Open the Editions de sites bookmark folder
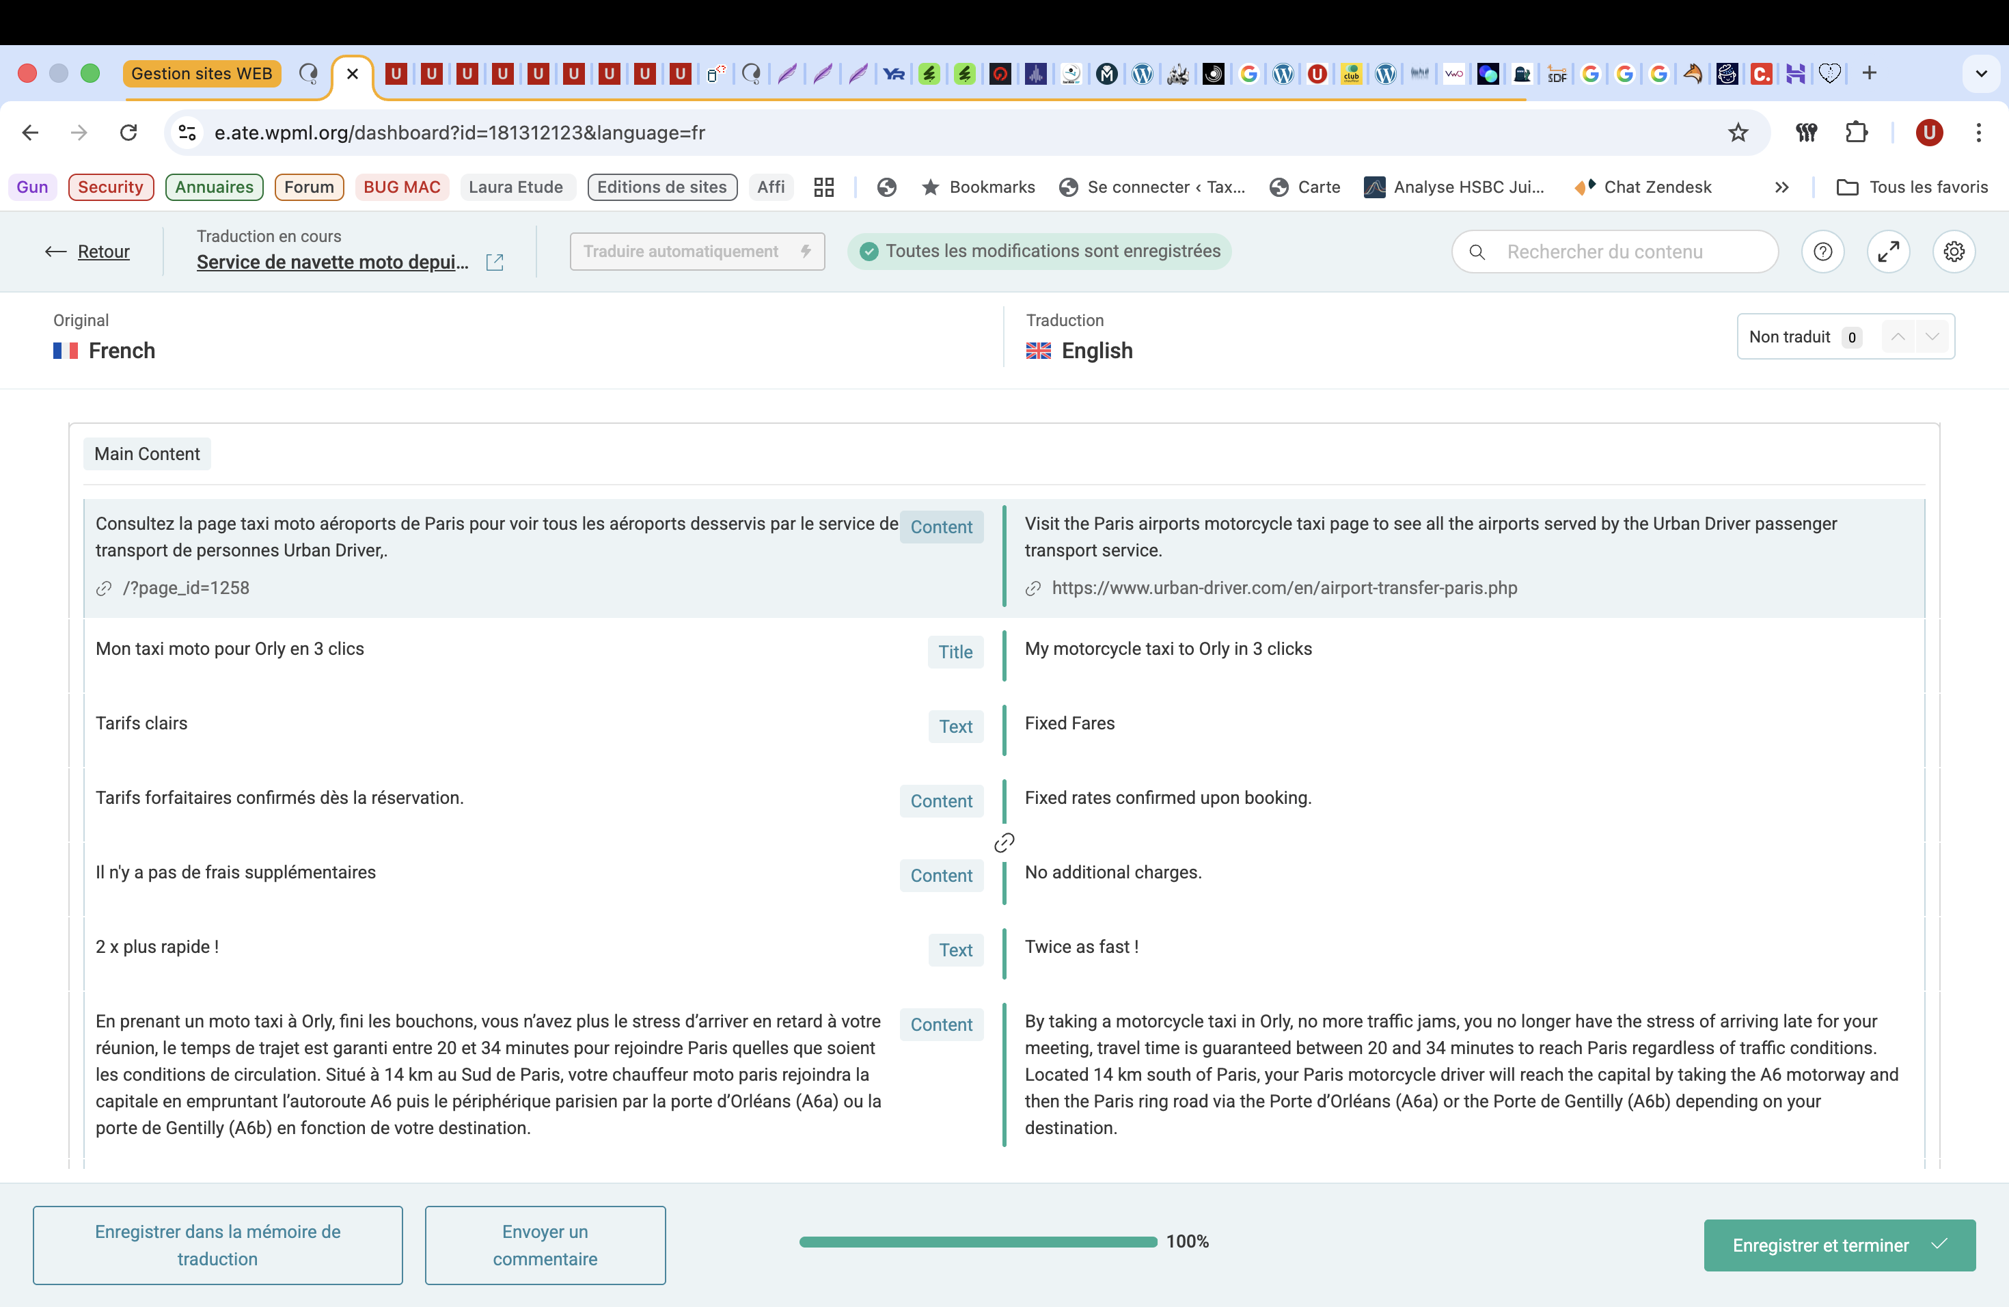This screenshot has height=1307, width=2009. click(x=661, y=187)
